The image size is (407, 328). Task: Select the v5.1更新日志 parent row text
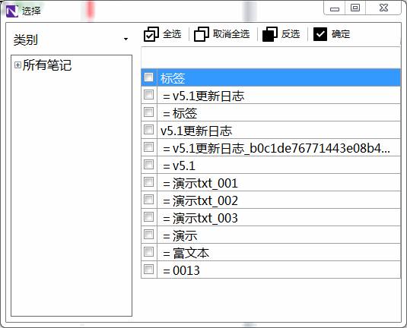click(196, 131)
